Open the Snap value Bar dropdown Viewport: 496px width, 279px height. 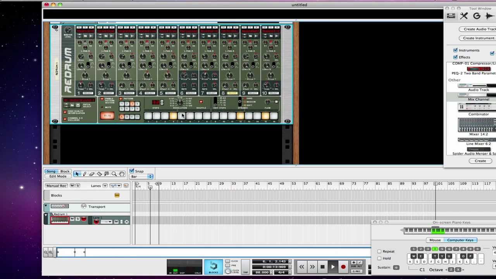[x=141, y=177]
